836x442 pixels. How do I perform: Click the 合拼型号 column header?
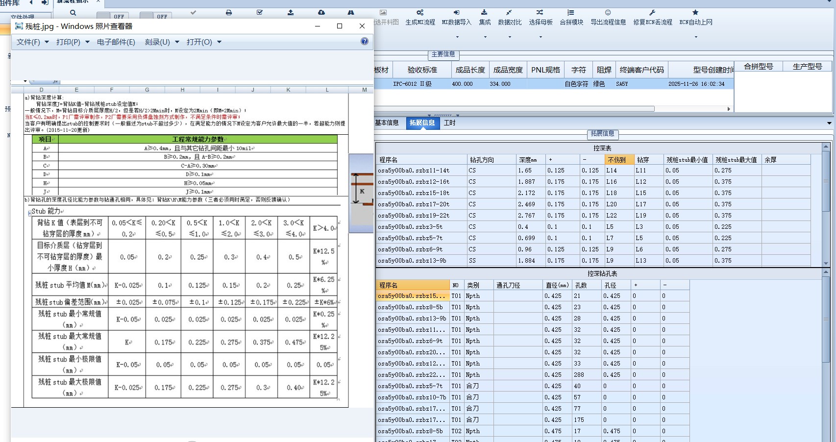coord(758,67)
